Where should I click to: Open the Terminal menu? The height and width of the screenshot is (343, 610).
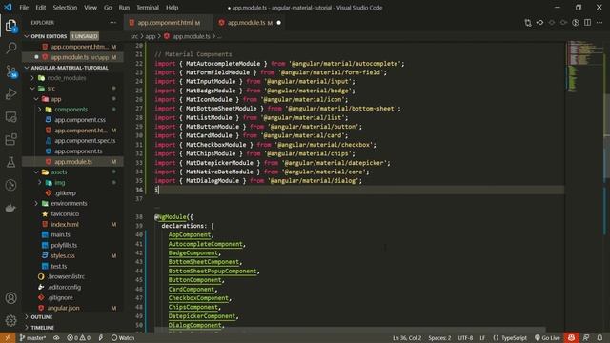coord(148,8)
